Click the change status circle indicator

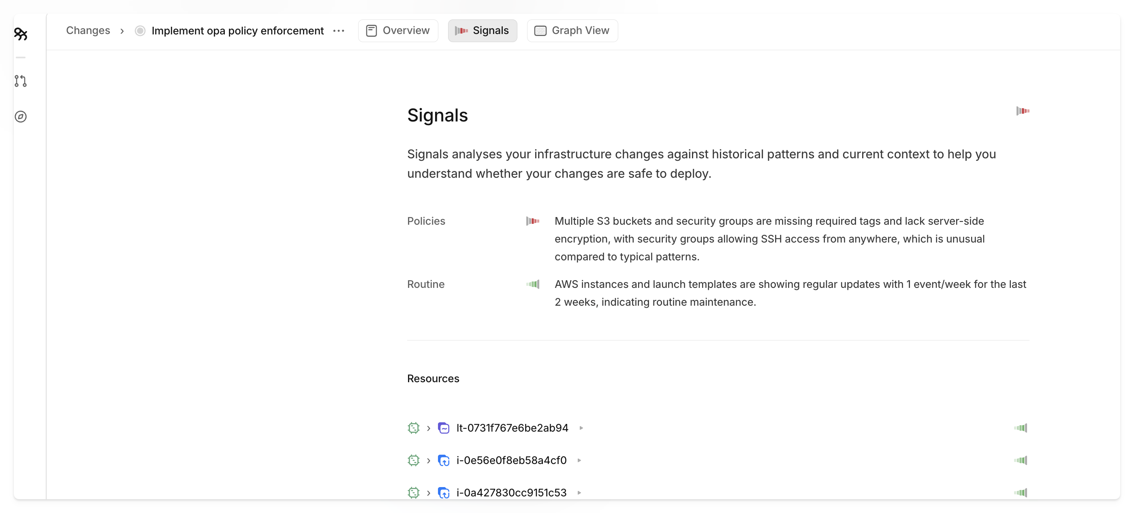(x=140, y=31)
